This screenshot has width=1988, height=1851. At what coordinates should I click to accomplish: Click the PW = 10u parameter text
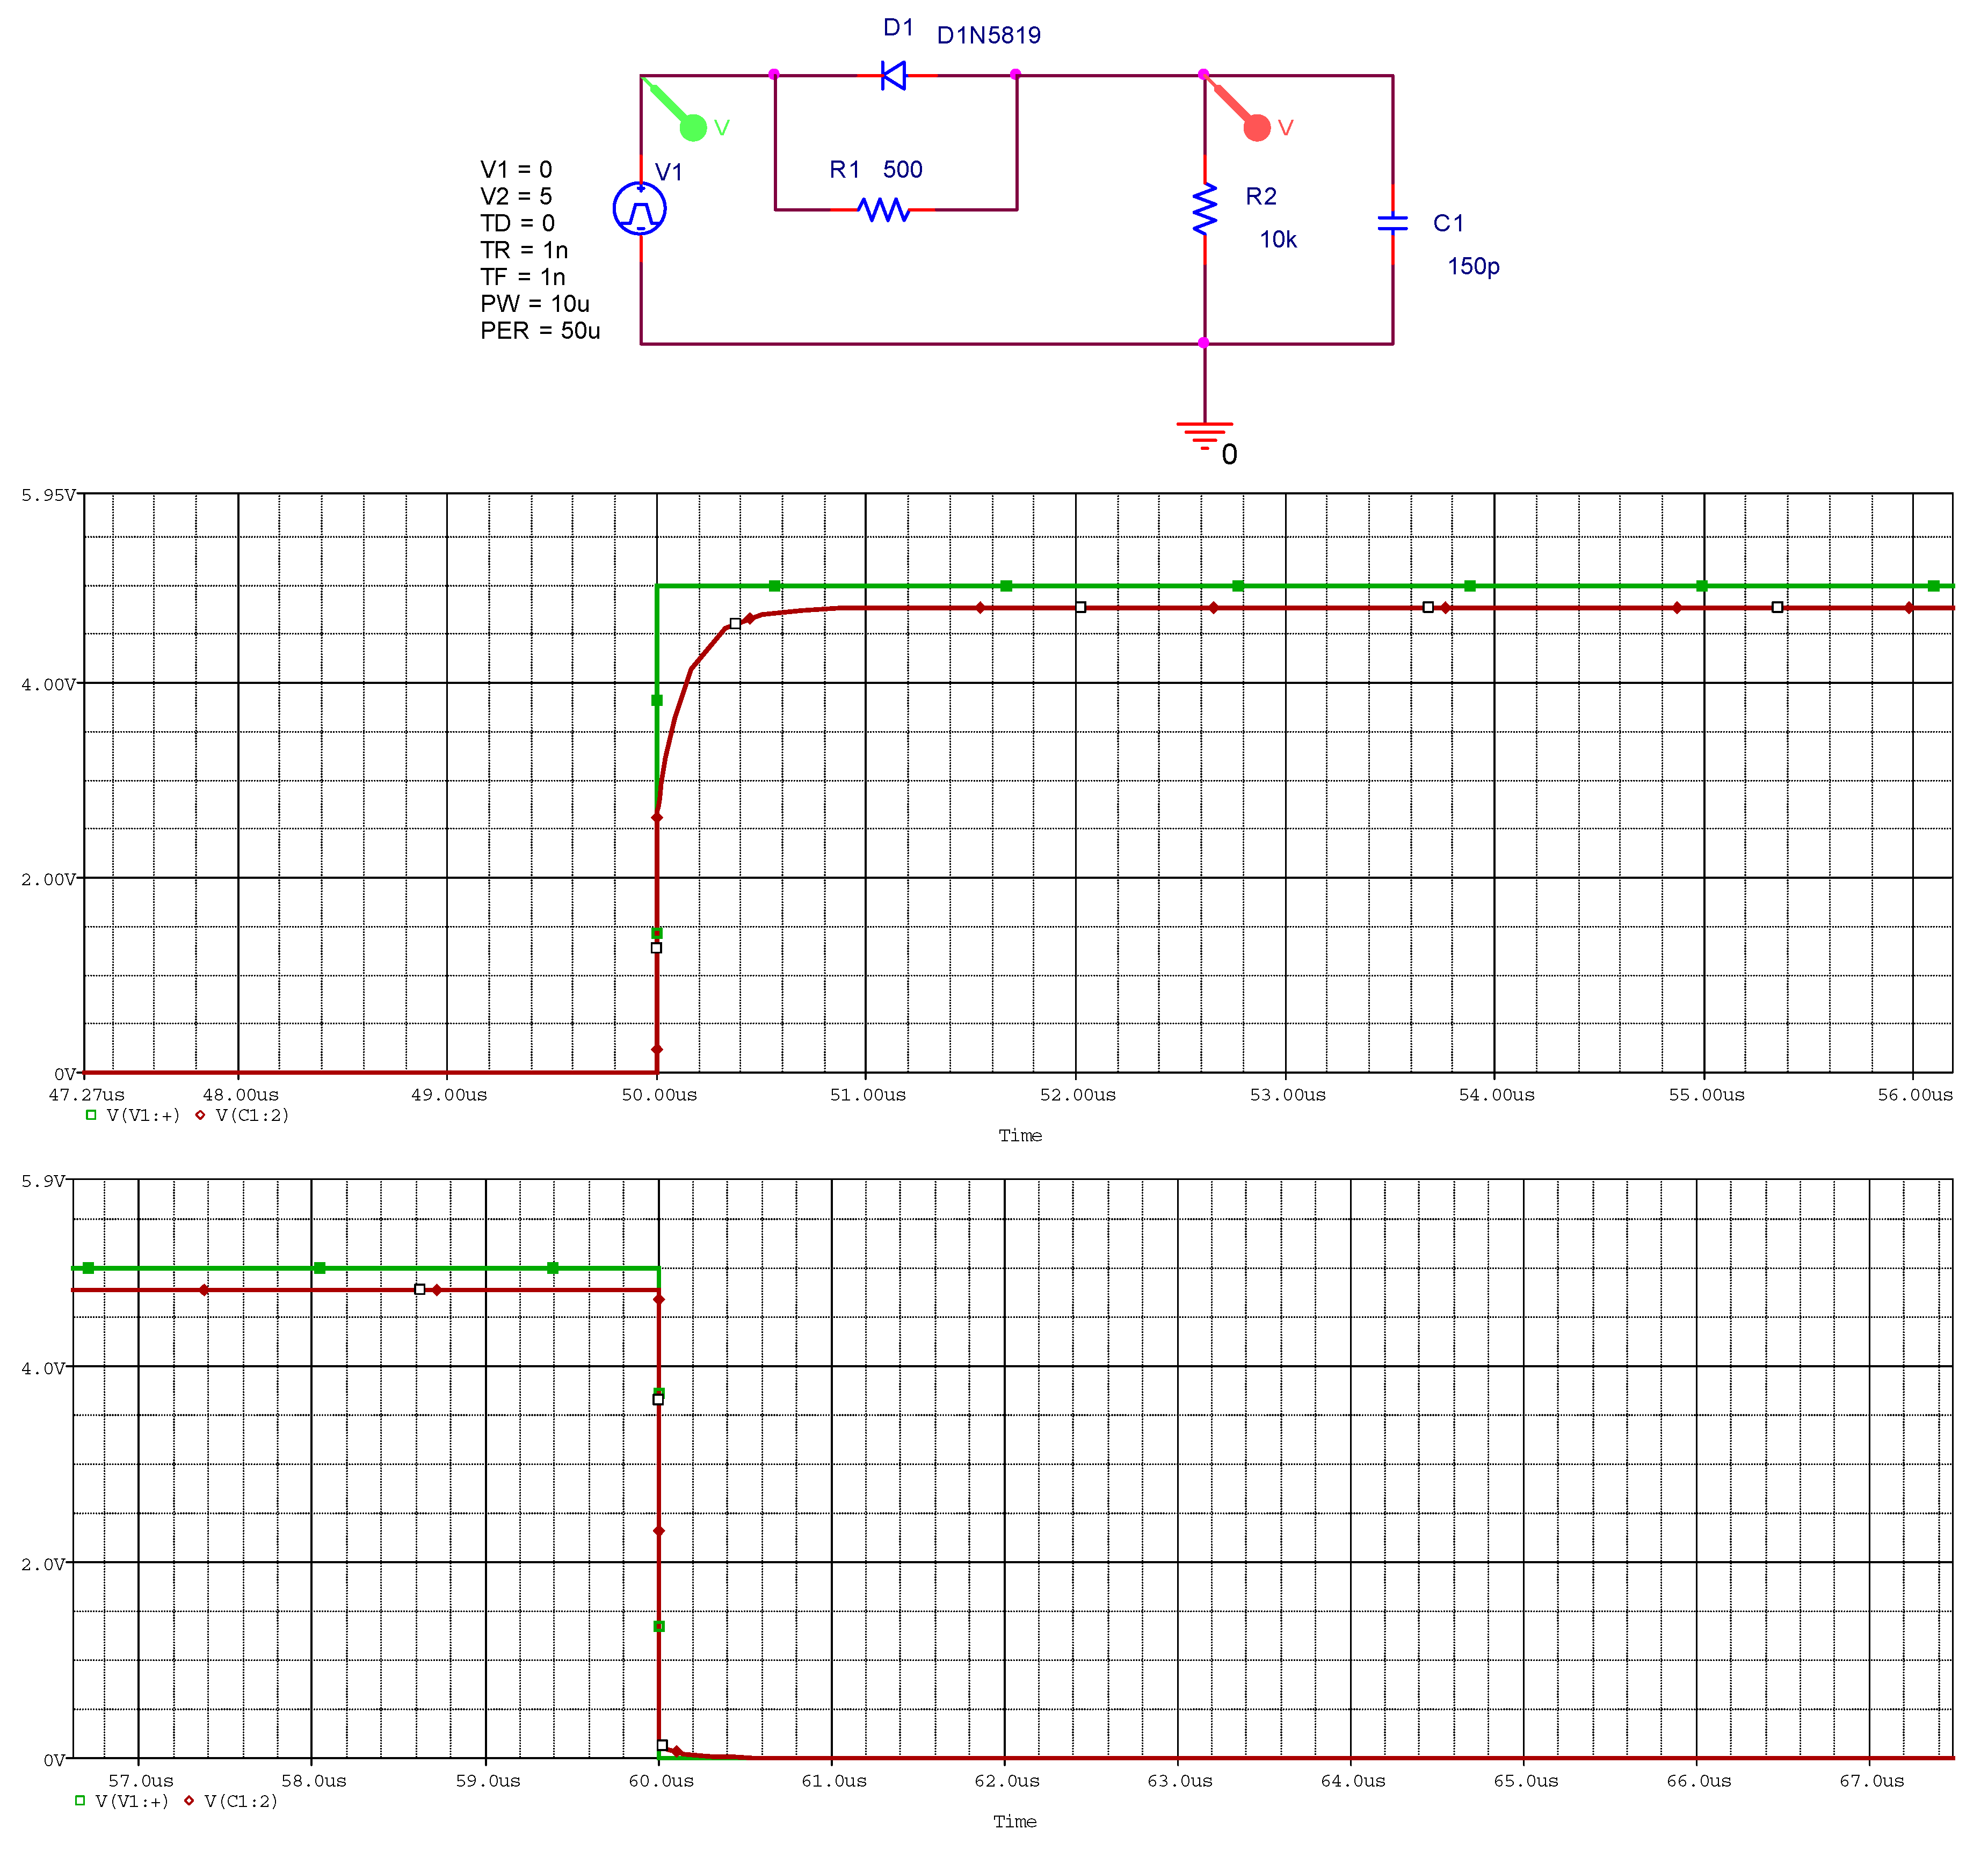click(535, 304)
